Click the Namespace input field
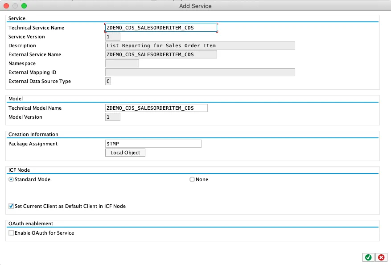This screenshot has height=265, width=391. point(122,63)
